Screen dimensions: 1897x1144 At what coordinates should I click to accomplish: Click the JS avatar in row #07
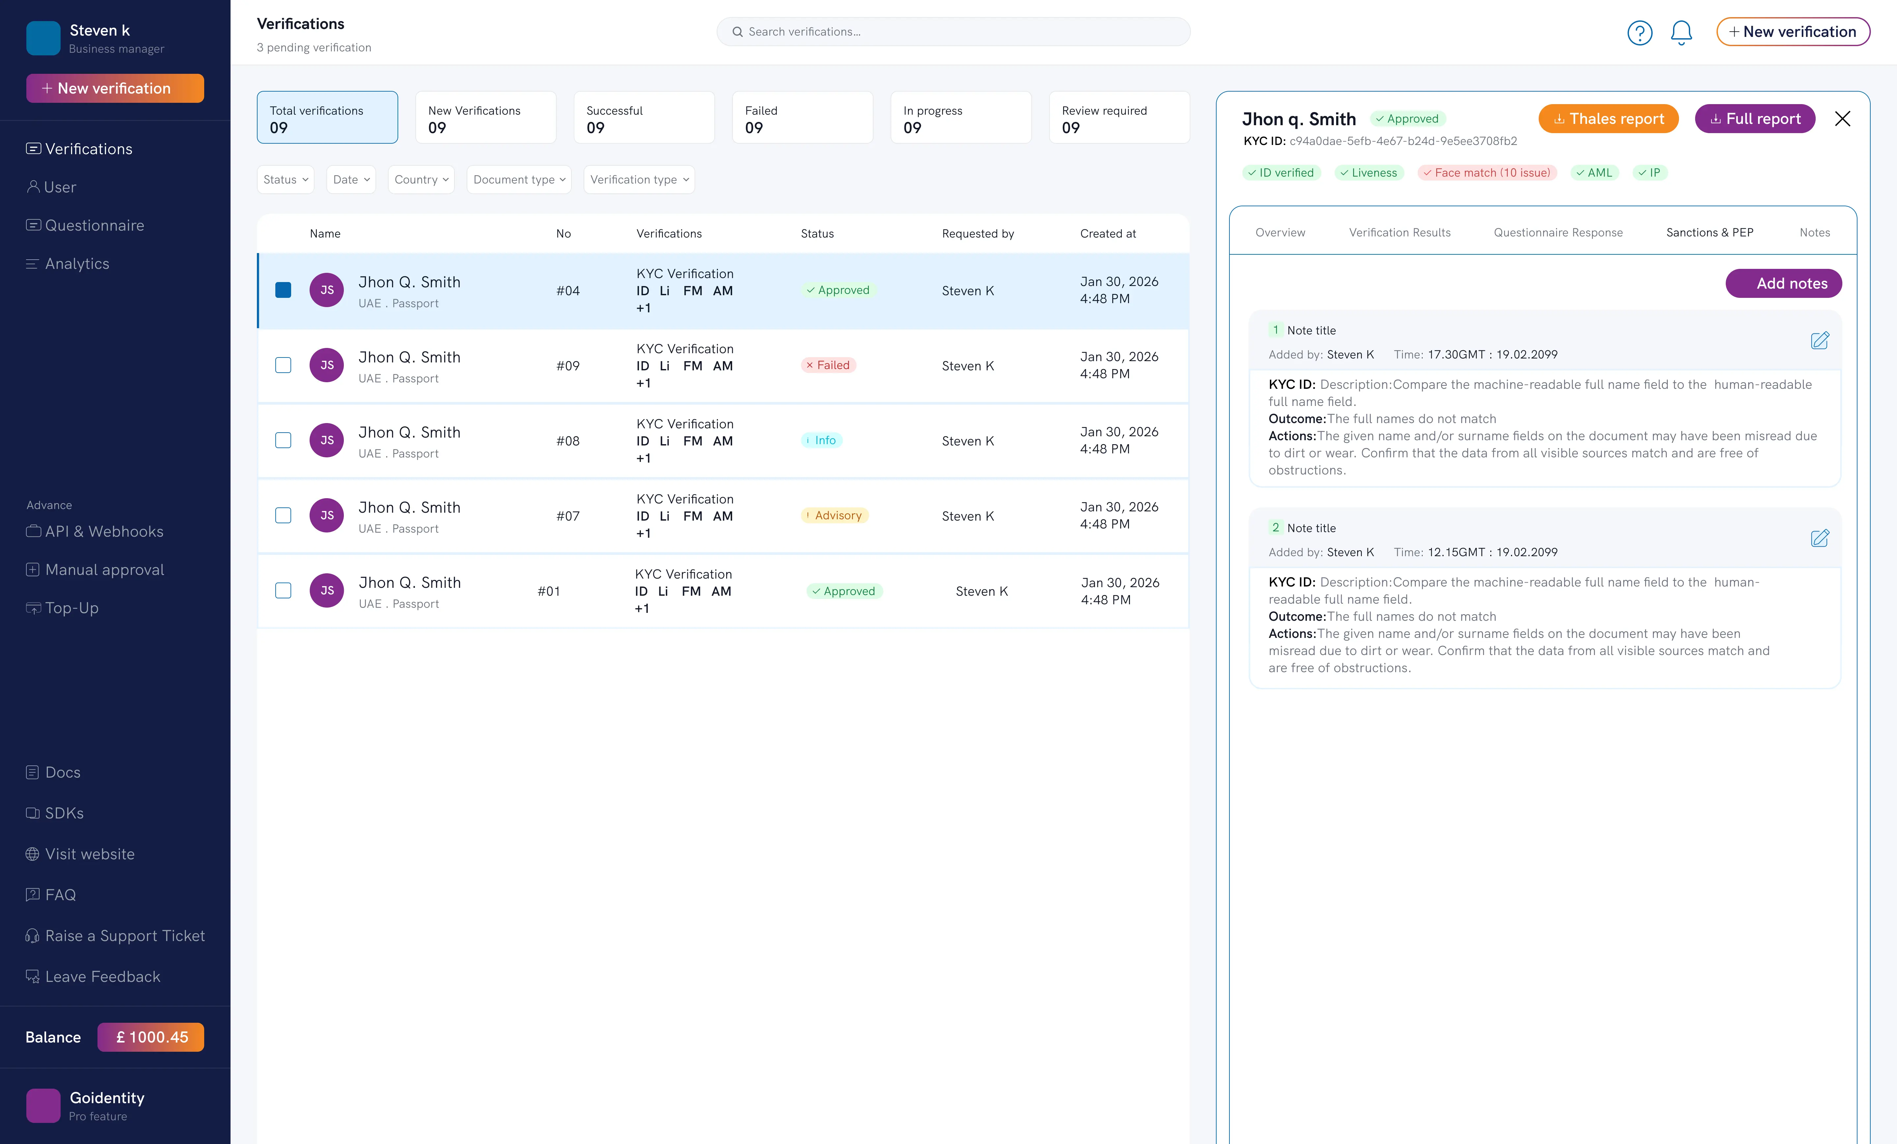point(326,515)
